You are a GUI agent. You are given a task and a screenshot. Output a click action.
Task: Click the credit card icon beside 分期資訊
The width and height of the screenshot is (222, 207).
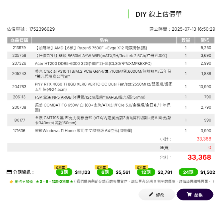click(9, 172)
